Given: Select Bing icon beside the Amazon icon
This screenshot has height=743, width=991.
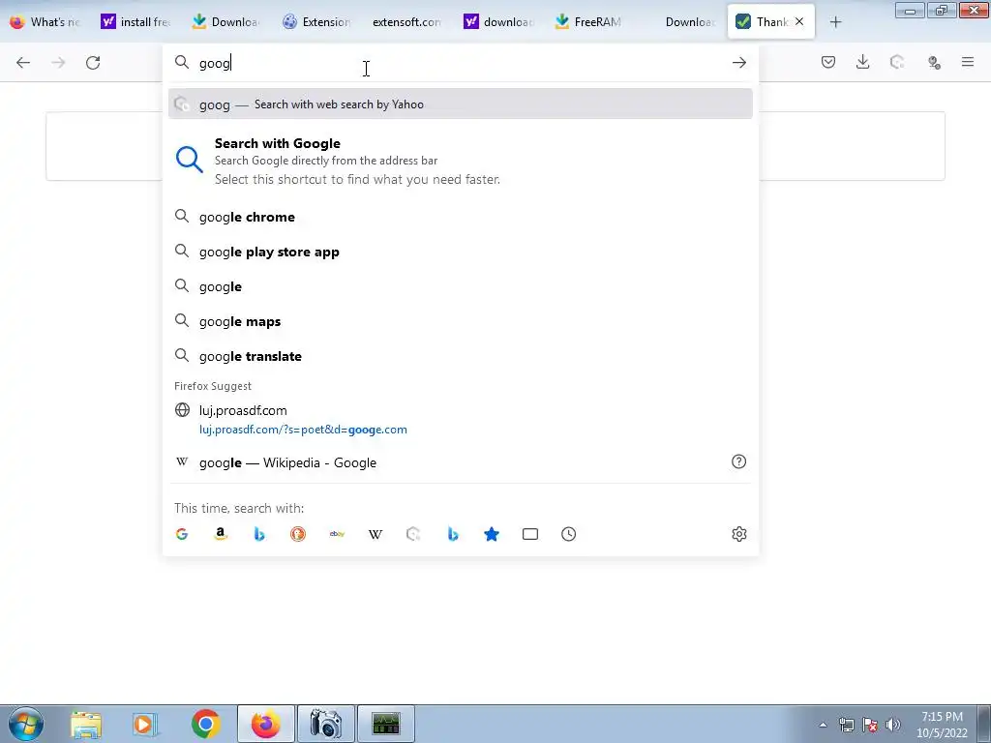Looking at the screenshot, I should (259, 534).
